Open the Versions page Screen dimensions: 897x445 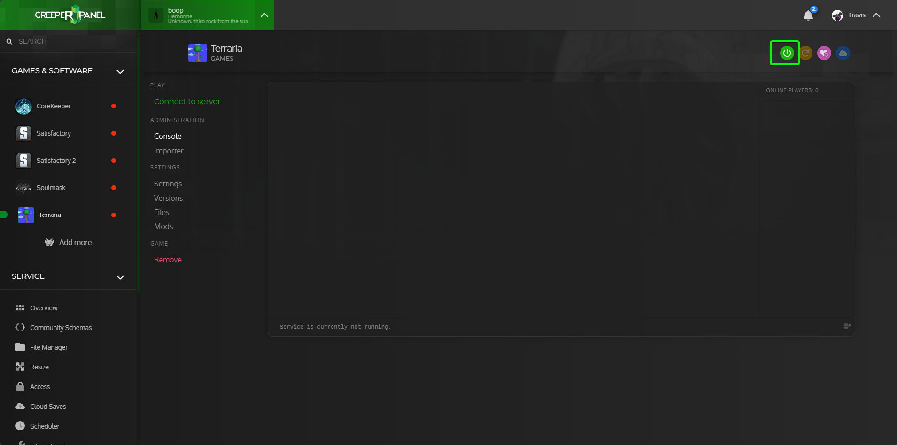[x=168, y=198]
